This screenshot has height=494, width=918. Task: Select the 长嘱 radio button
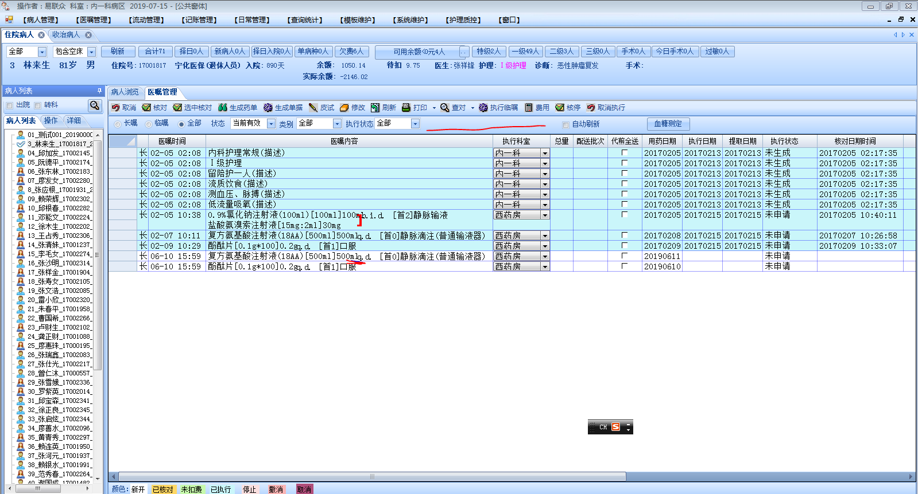(x=118, y=124)
